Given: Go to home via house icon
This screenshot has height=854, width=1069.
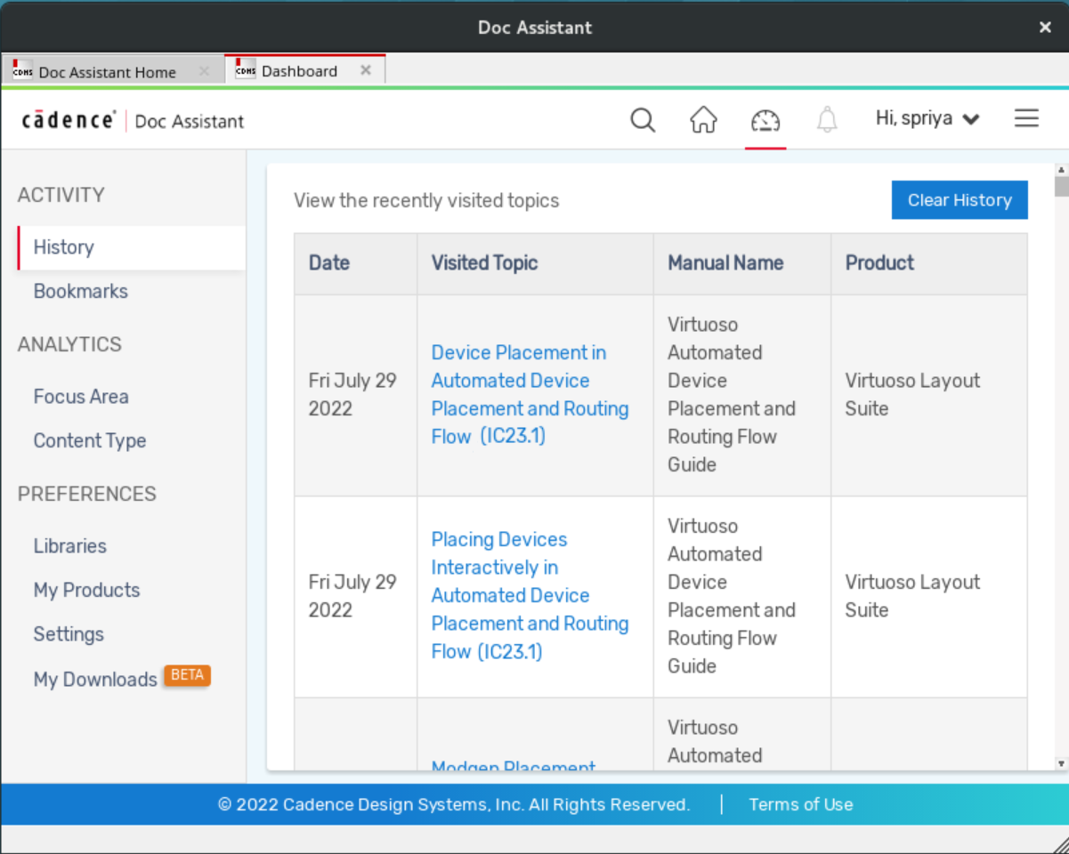Looking at the screenshot, I should pos(703,119).
